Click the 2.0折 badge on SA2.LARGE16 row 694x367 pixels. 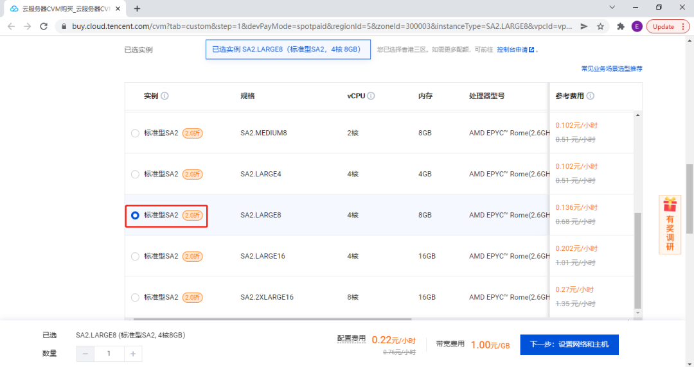[x=193, y=257]
